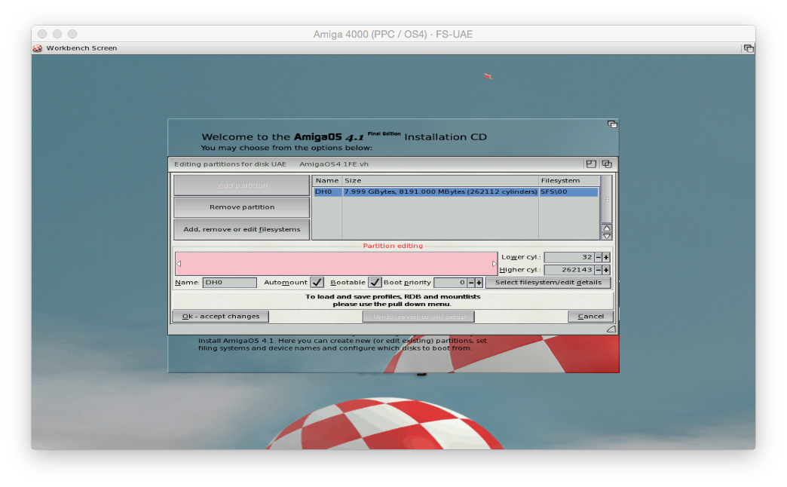This screenshot has height=487, width=787.
Task: Click Remove partition button
Action: click(x=242, y=207)
